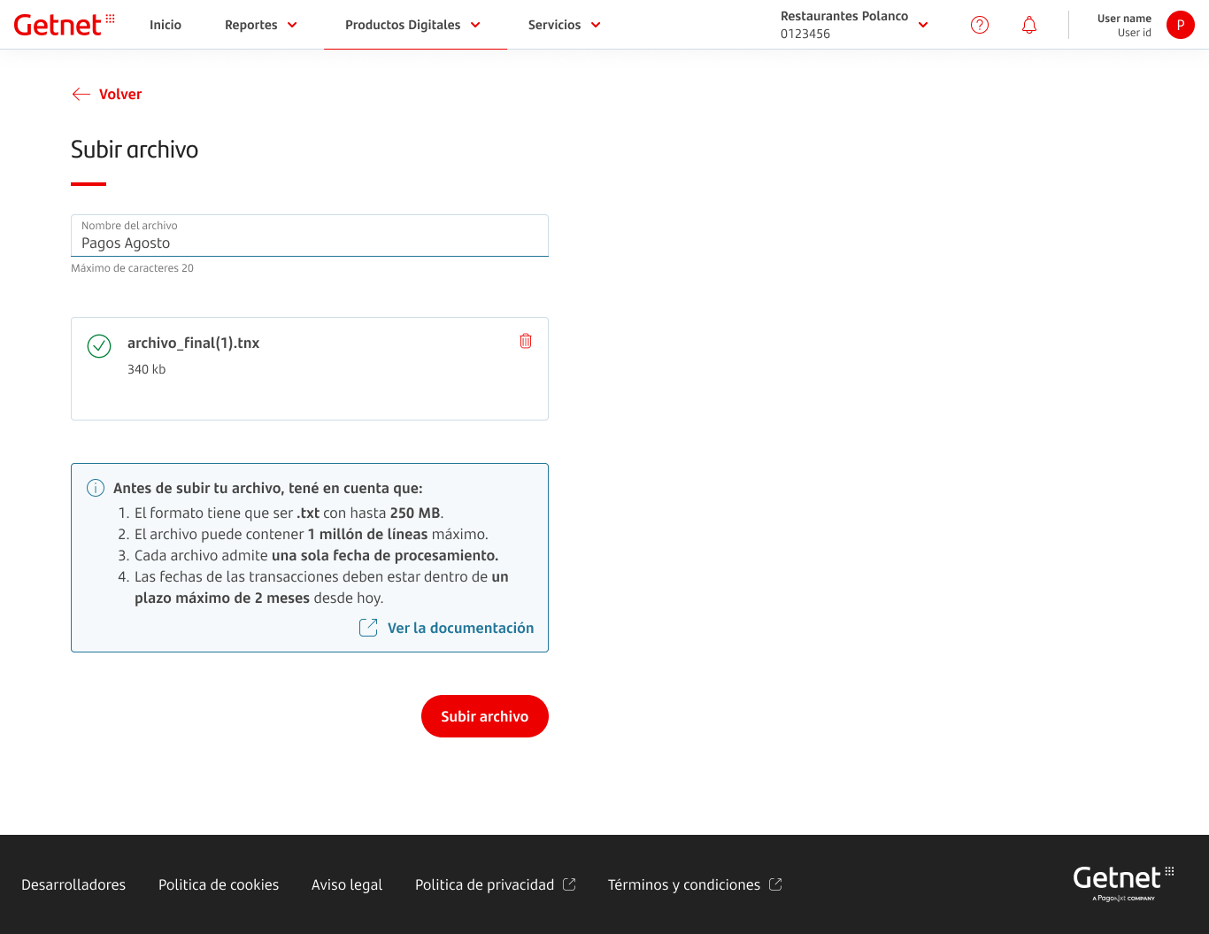Open the help question mark icon

click(980, 25)
